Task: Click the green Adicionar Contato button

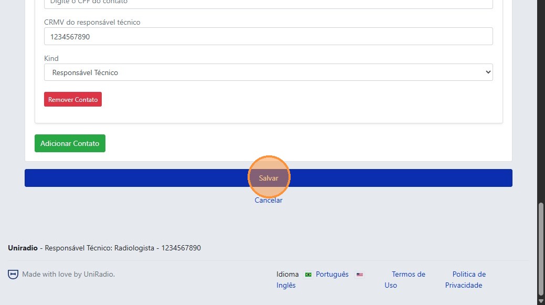Action: pos(70,143)
